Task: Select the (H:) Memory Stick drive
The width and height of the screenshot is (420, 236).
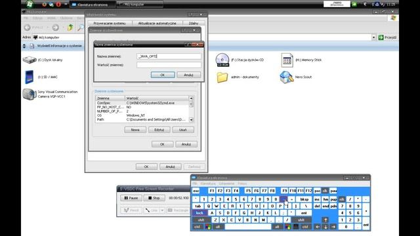Action: point(301,60)
